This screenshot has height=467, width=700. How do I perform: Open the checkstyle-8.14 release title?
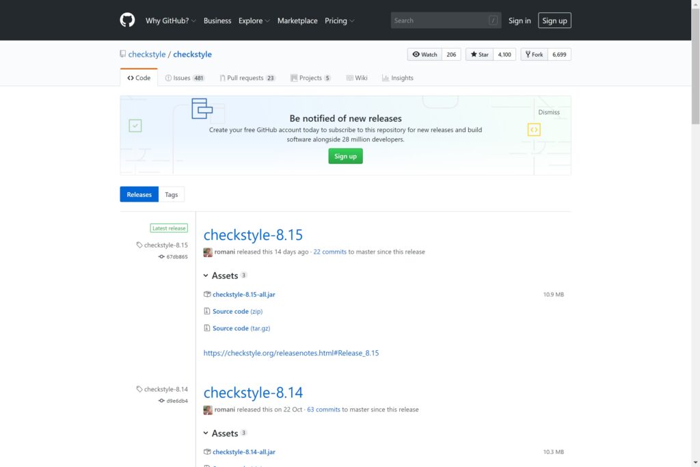coord(253,392)
